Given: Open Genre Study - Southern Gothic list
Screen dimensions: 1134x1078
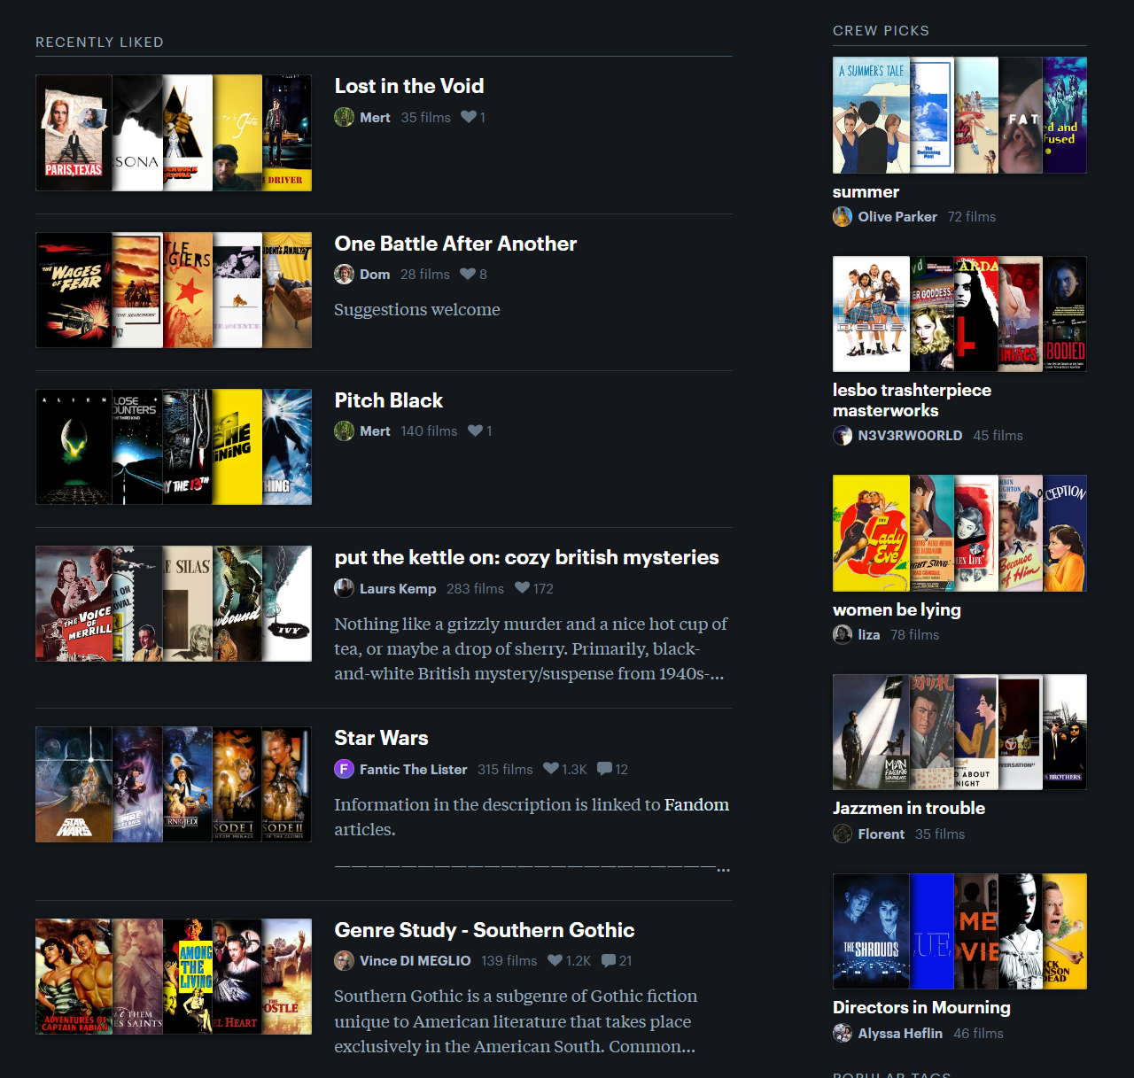Looking at the screenshot, I should point(485,930).
